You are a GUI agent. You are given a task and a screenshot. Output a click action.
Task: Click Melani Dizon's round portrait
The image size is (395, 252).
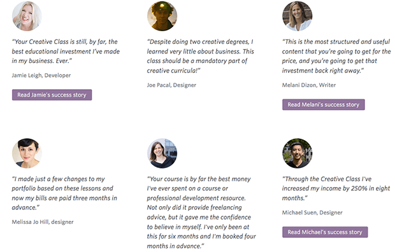(x=298, y=16)
